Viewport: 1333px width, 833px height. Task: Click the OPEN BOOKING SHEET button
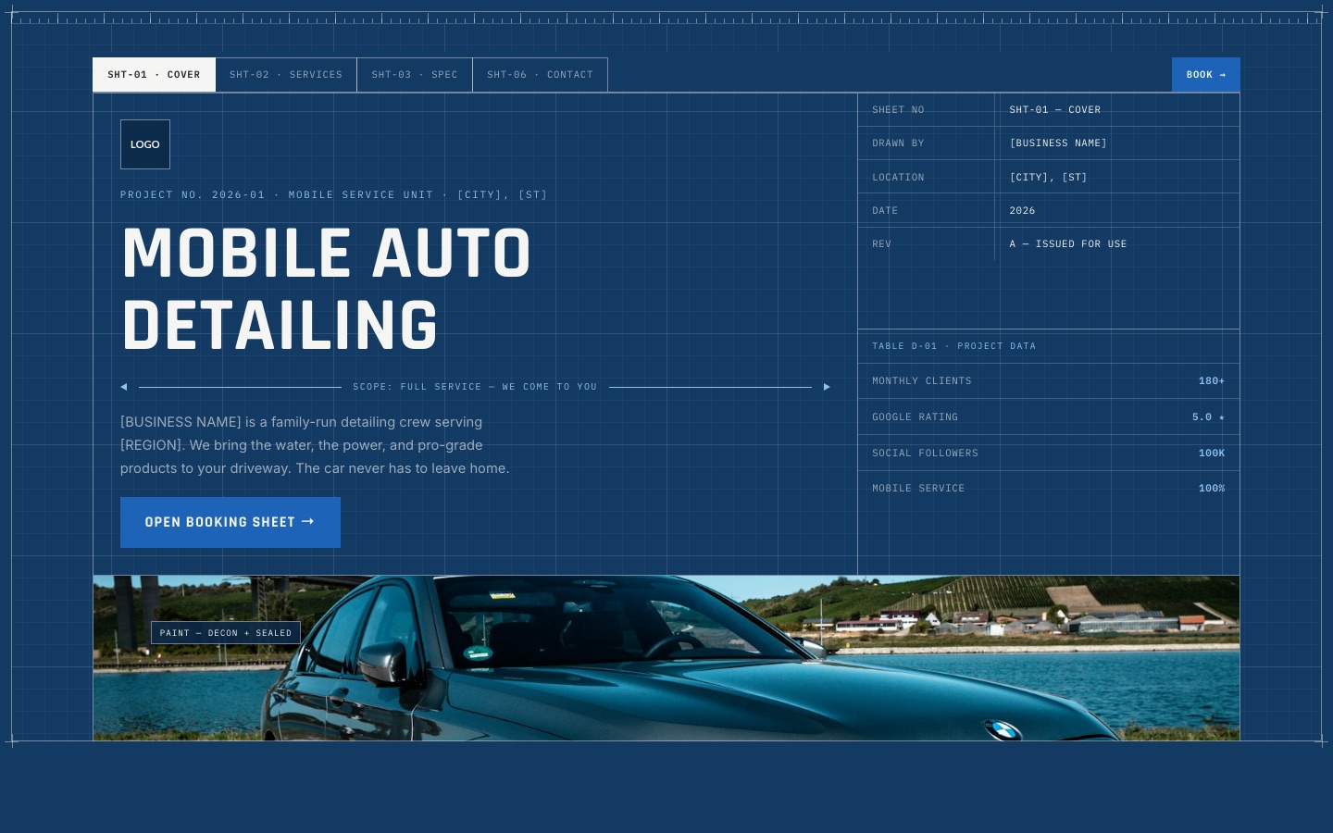(x=230, y=522)
